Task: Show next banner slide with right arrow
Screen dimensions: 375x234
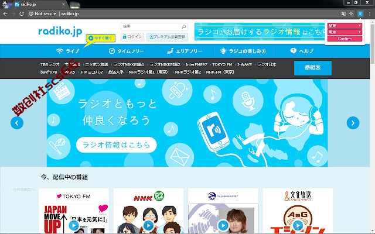Action: (353, 123)
